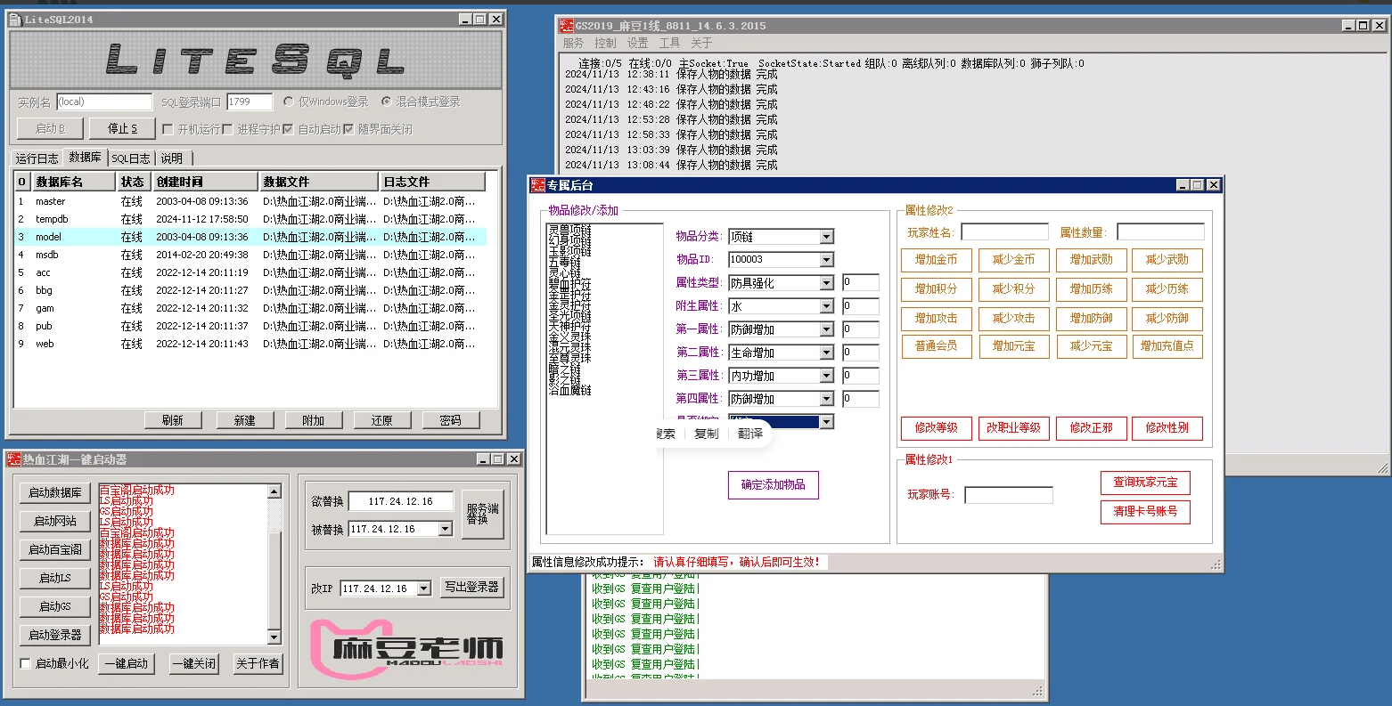Image resolution: width=1392 pixels, height=706 pixels.
Task: Click the 清理卡号账号 red-bordered button
Action: coord(1144,512)
